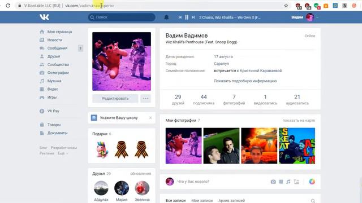Open the Реклама footer link
362x203 pixels.
[x=46, y=153]
